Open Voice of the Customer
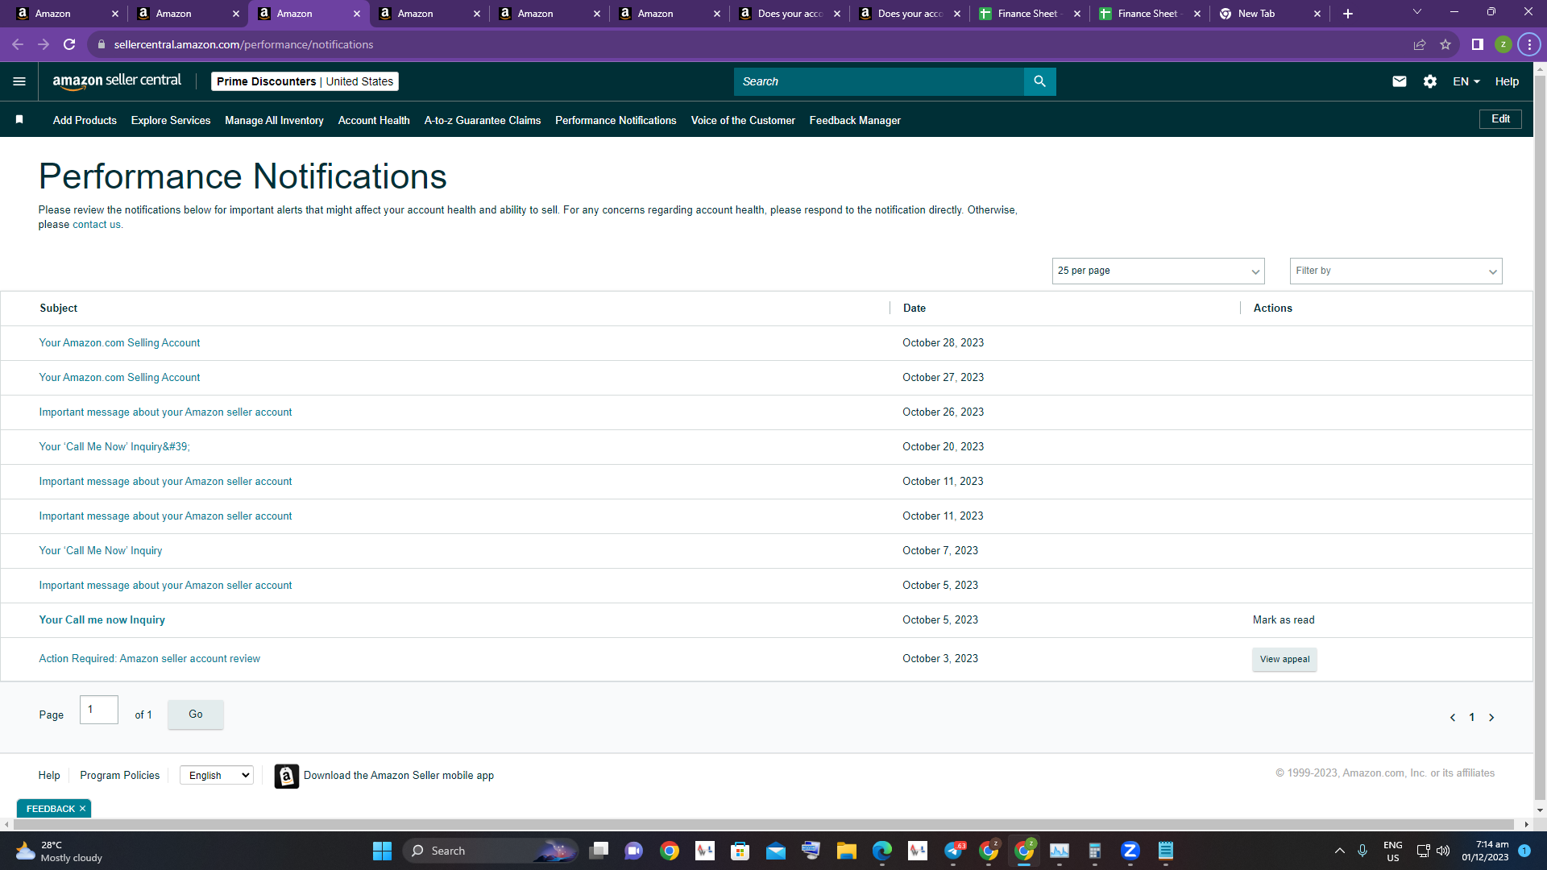Image resolution: width=1547 pixels, height=870 pixels. [x=743, y=120]
